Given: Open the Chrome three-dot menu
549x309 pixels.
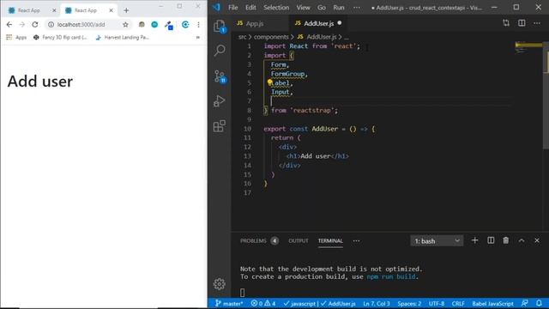Looking at the screenshot, I should click(x=198, y=25).
